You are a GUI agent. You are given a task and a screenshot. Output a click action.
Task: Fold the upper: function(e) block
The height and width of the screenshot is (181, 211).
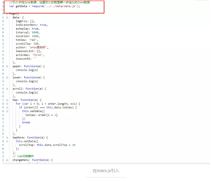point(7,66)
